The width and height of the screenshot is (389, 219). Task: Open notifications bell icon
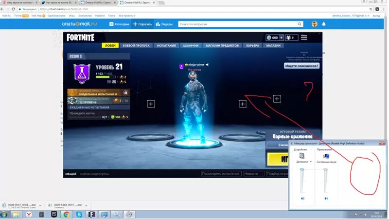pos(324,24)
